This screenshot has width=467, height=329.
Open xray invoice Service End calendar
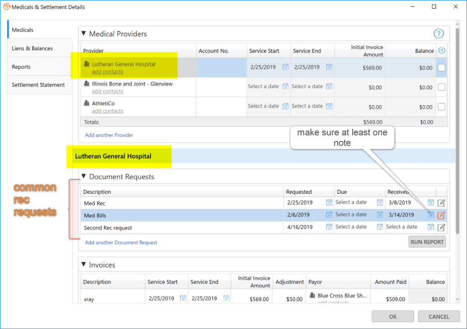tap(226, 298)
